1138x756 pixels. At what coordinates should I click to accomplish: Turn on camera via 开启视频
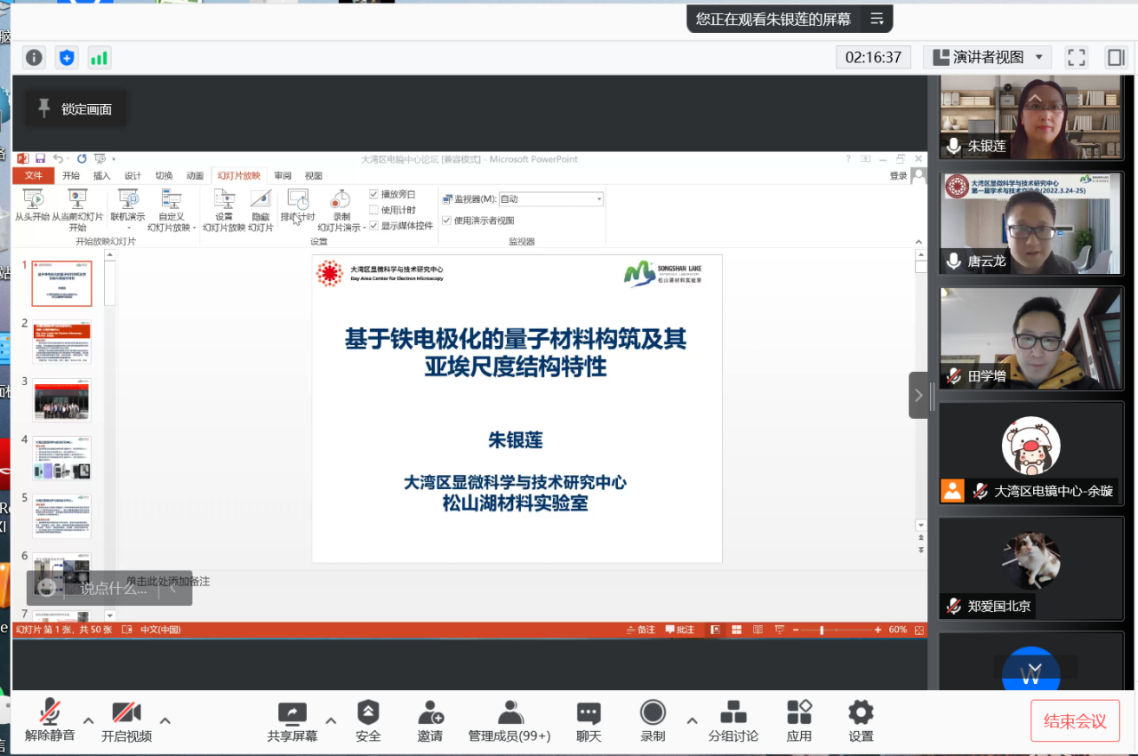(126, 713)
